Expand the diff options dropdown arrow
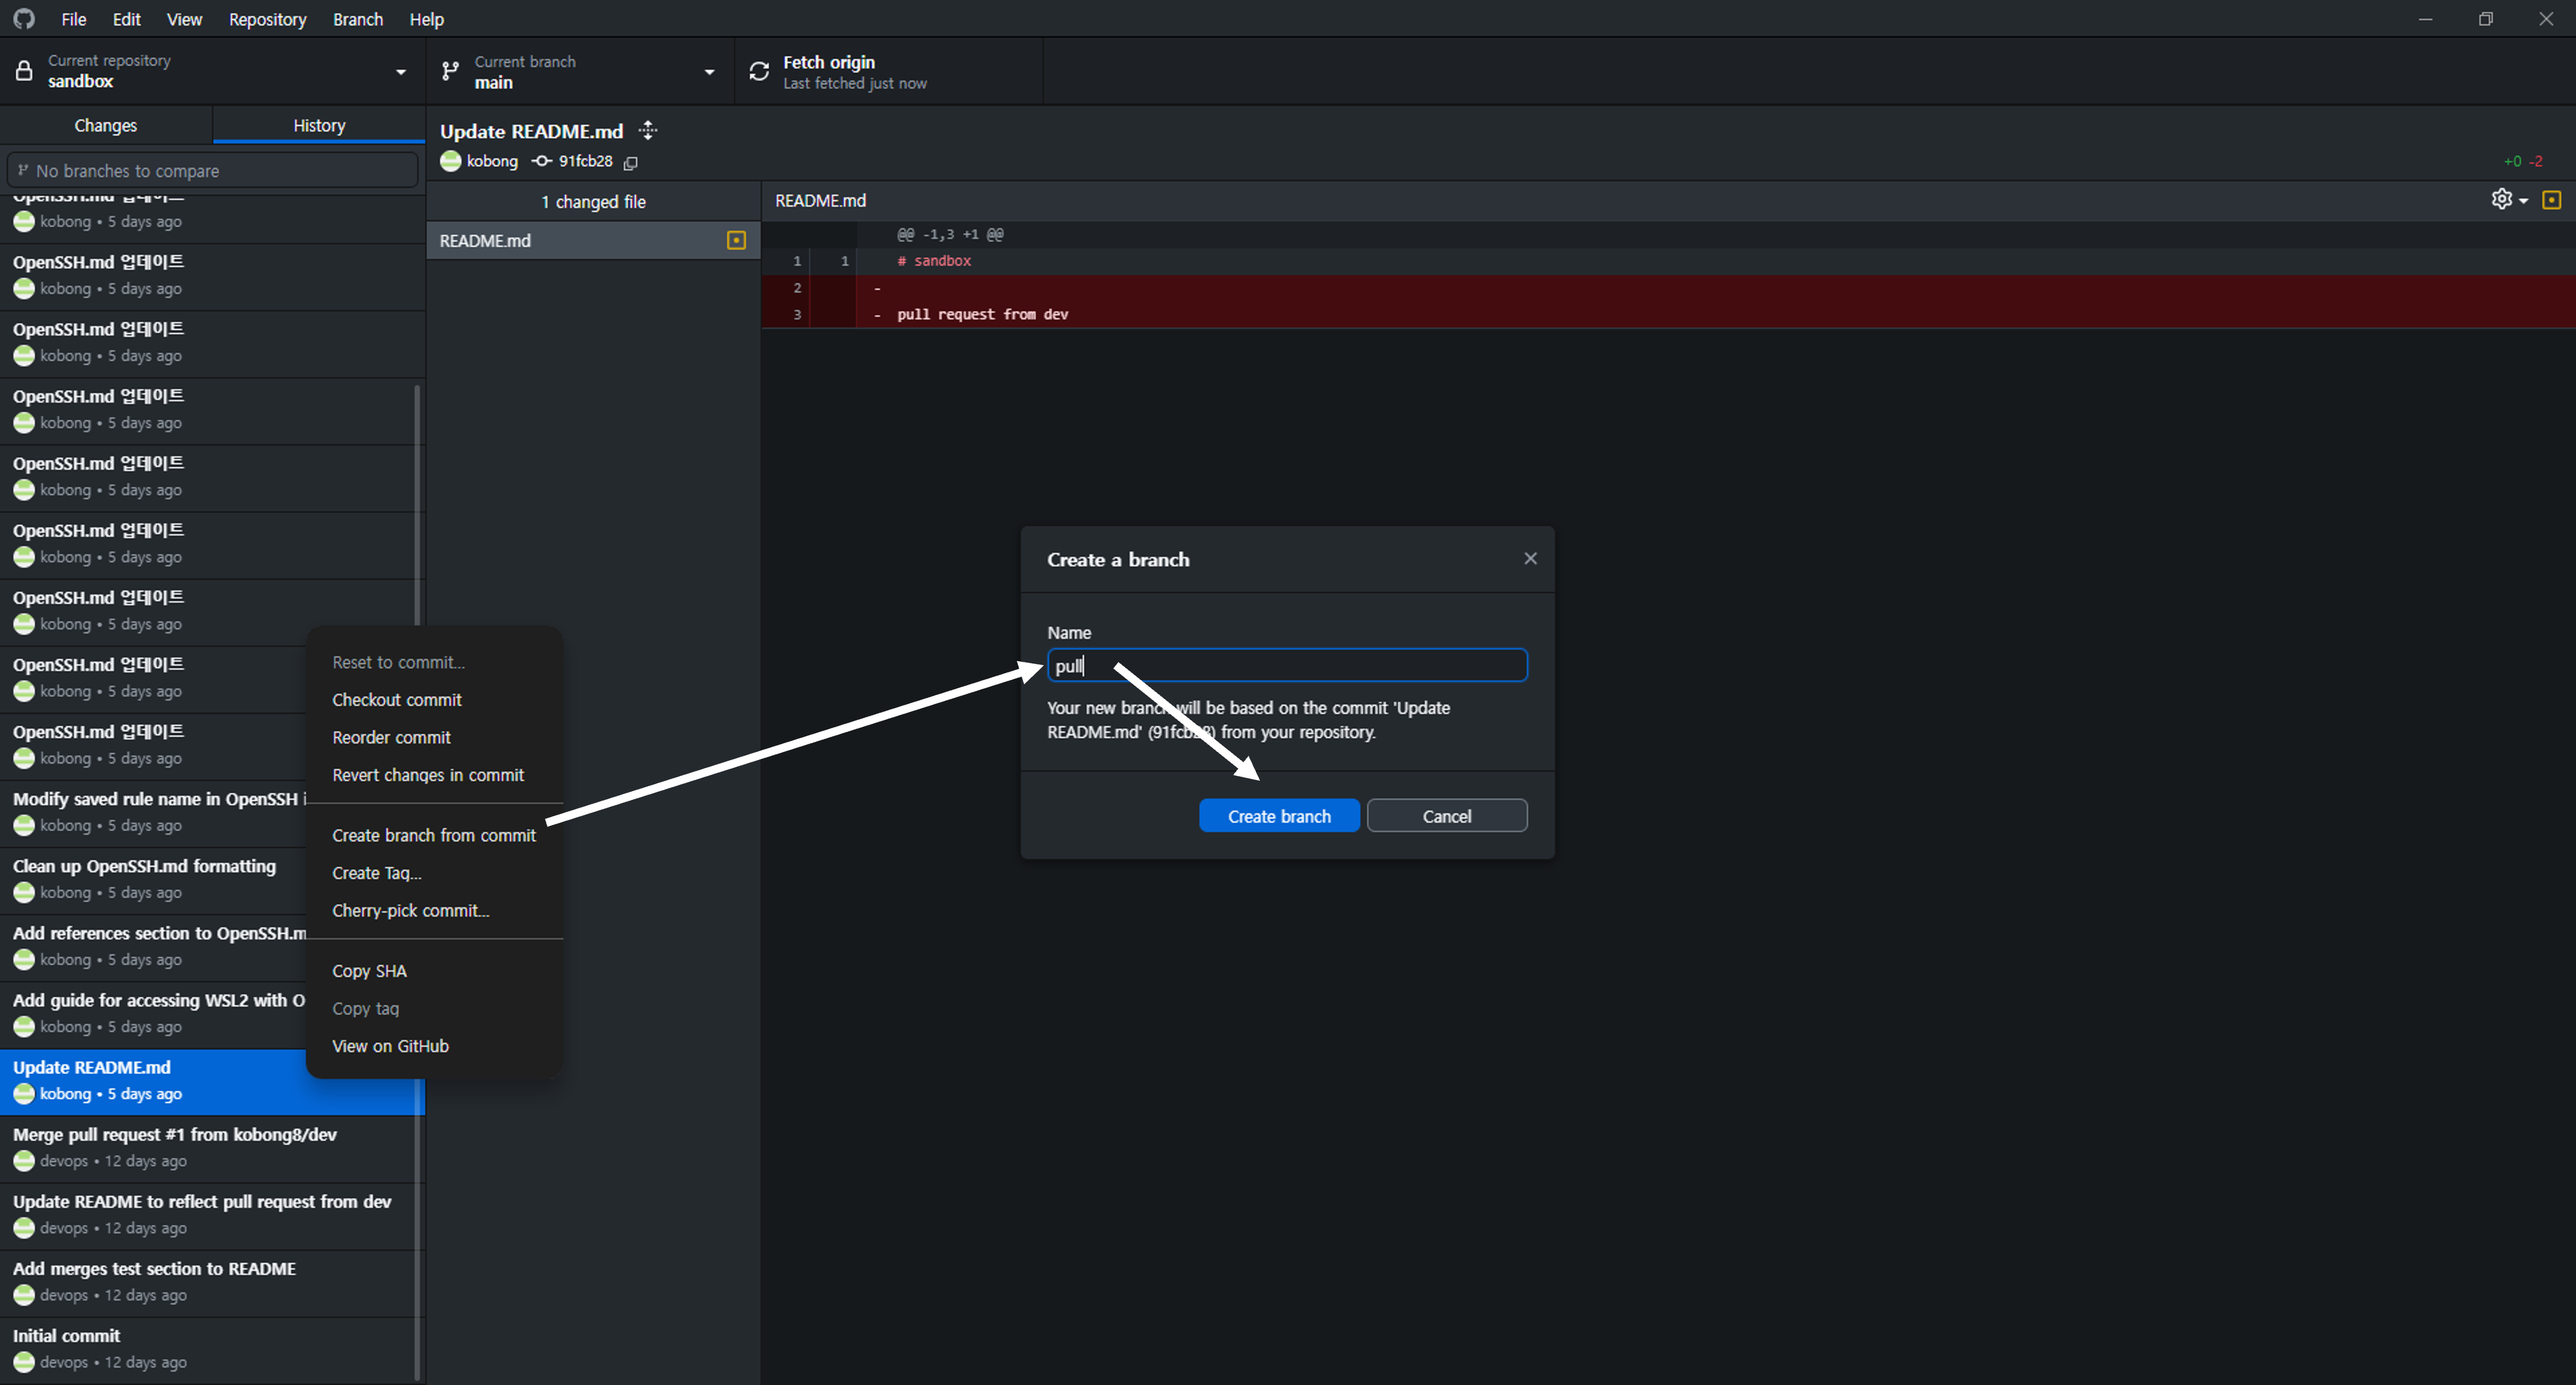Viewport: 2576px width, 1385px height. [2524, 200]
